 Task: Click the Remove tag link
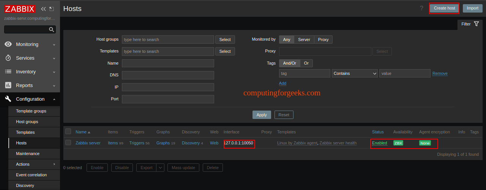coord(440,73)
